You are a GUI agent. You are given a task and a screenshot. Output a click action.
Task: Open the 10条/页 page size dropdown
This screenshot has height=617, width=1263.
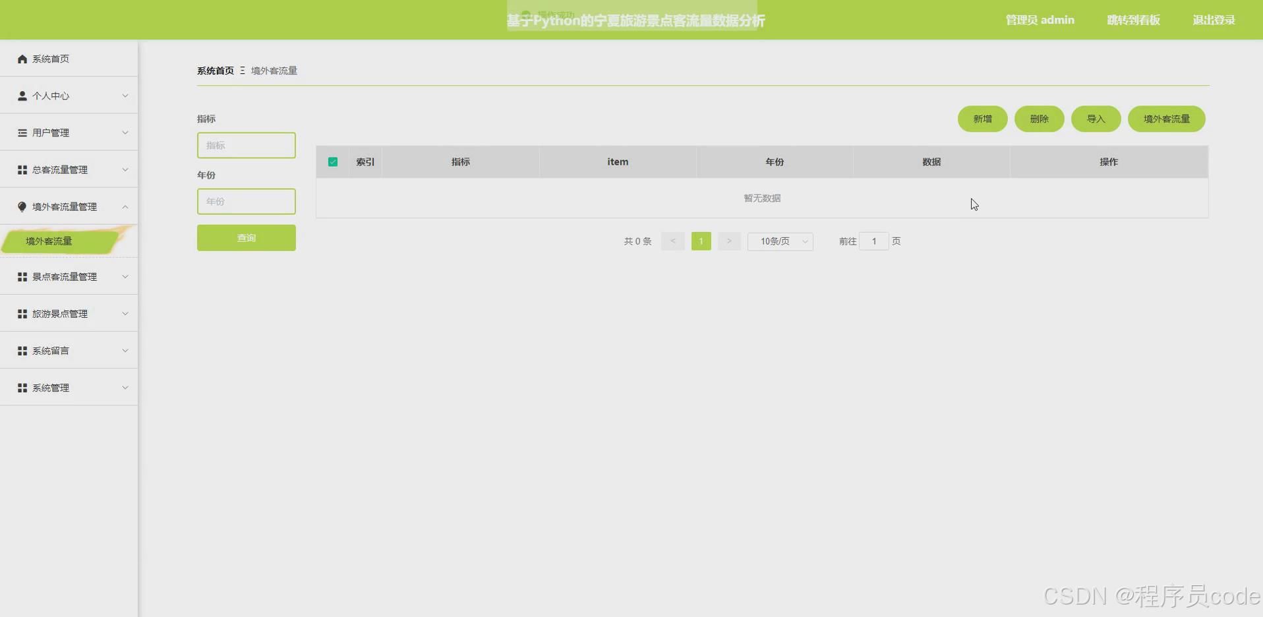tap(780, 241)
